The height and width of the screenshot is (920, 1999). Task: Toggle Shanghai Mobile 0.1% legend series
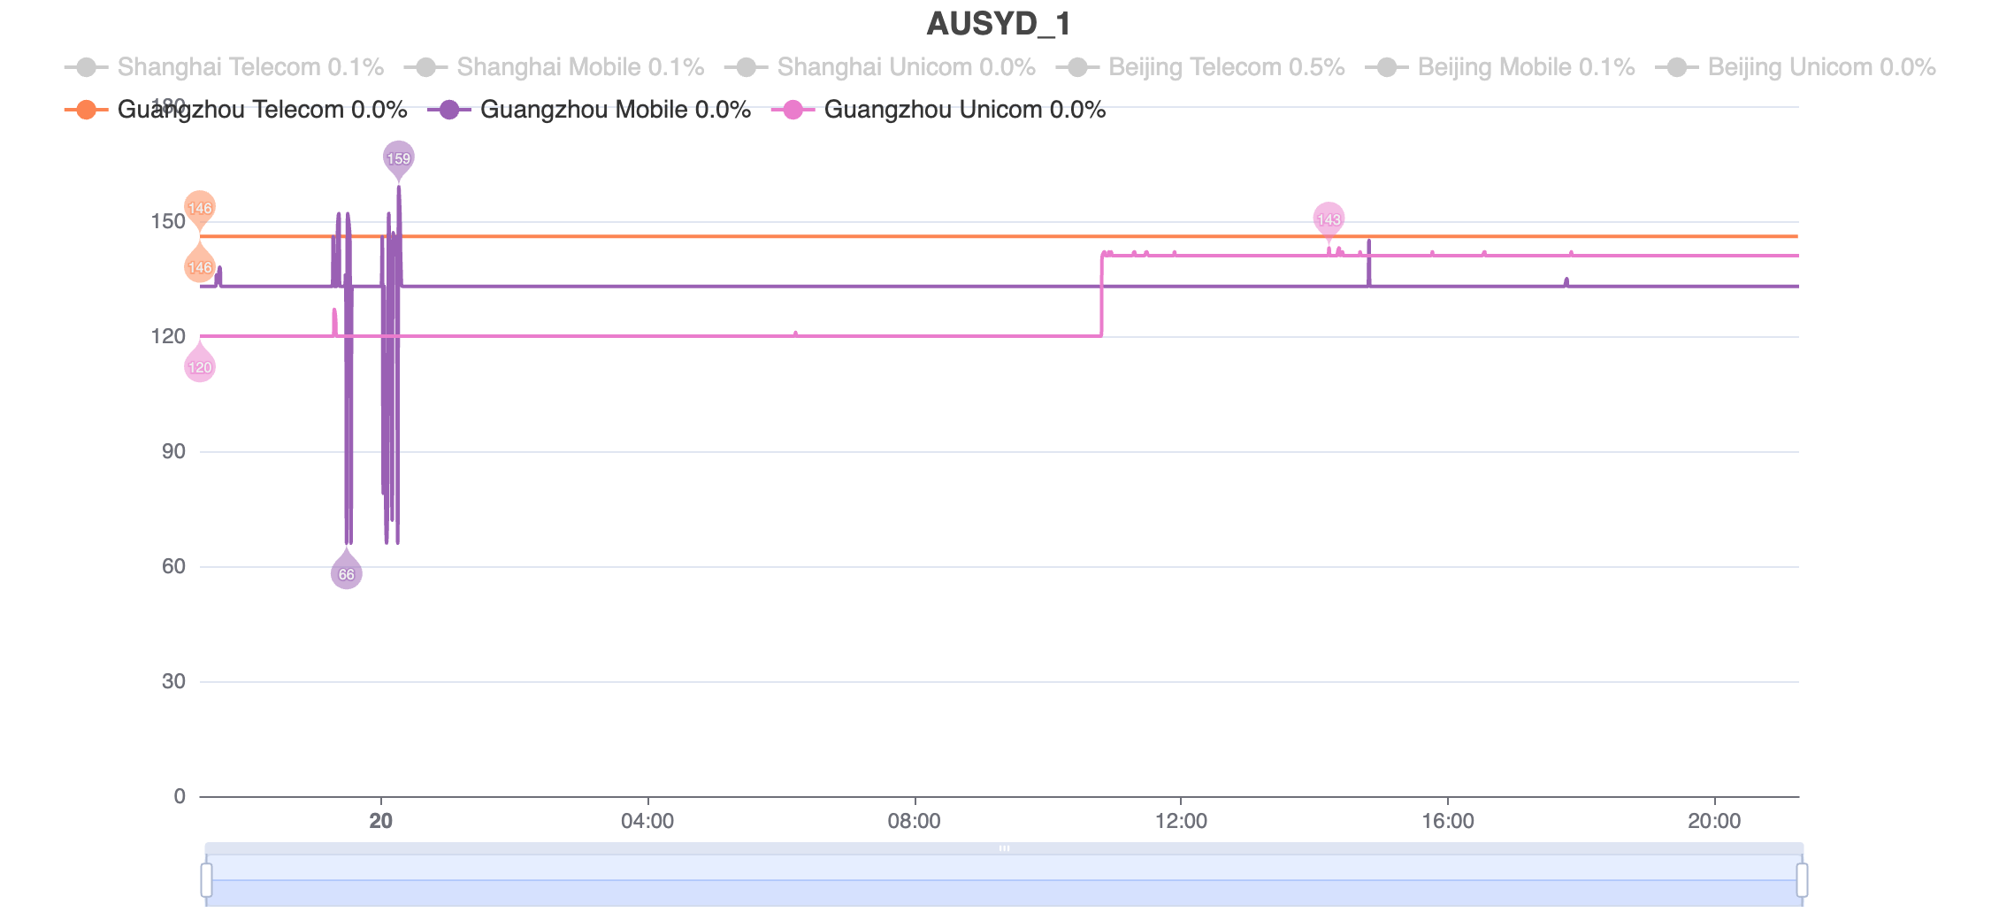[555, 67]
